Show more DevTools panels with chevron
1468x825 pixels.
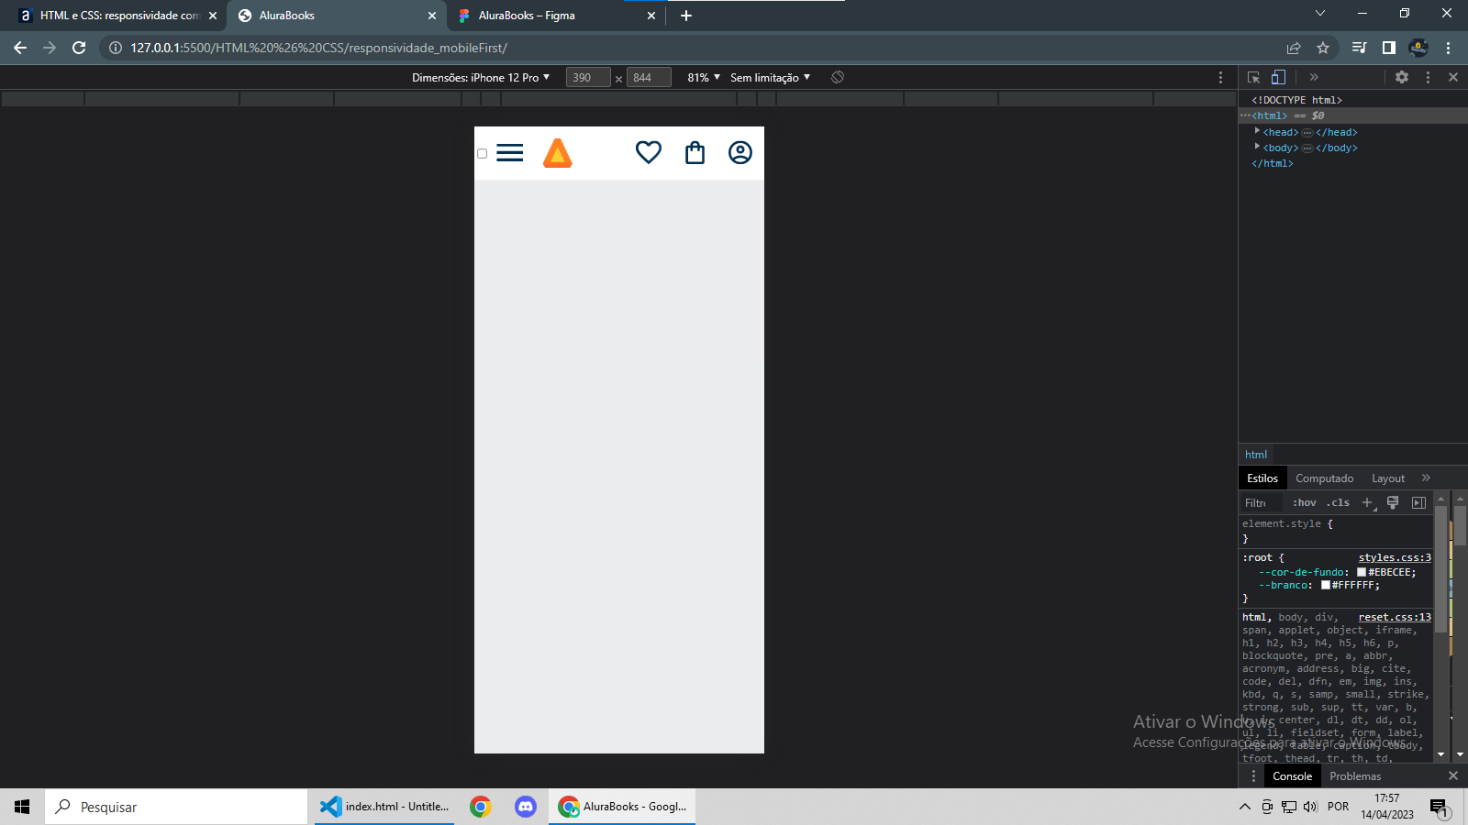[1314, 77]
